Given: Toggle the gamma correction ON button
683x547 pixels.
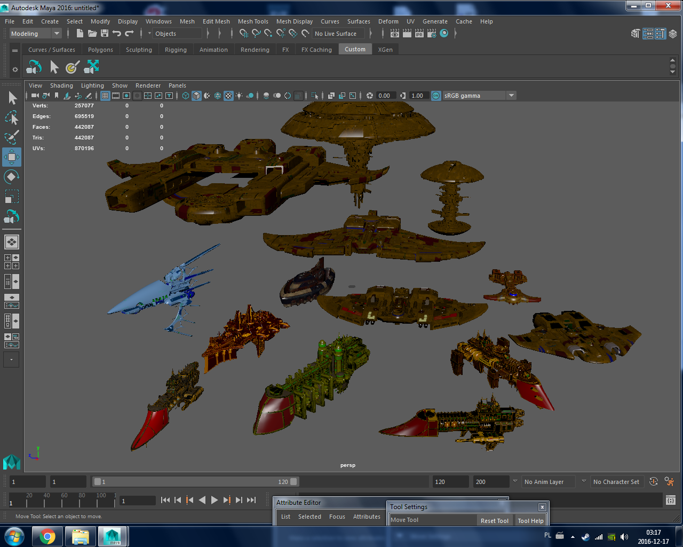Looking at the screenshot, I should [x=436, y=95].
